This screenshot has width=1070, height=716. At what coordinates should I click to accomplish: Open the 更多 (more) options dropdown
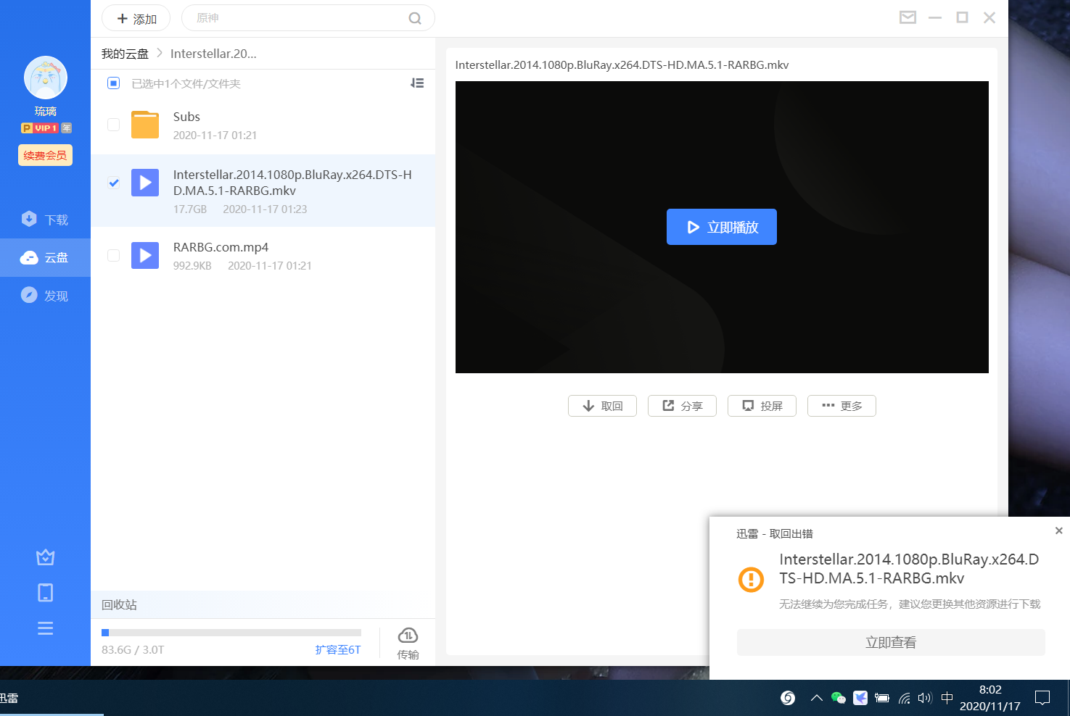[x=841, y=406]
